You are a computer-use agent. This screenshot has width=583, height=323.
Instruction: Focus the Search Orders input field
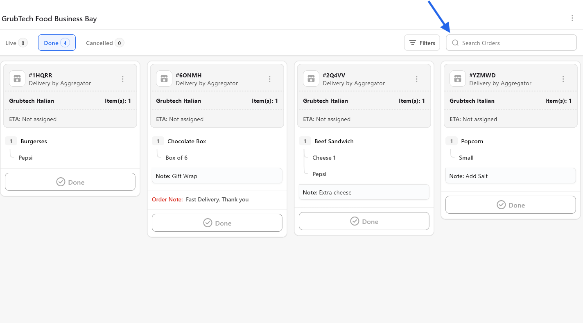[516, 43]
